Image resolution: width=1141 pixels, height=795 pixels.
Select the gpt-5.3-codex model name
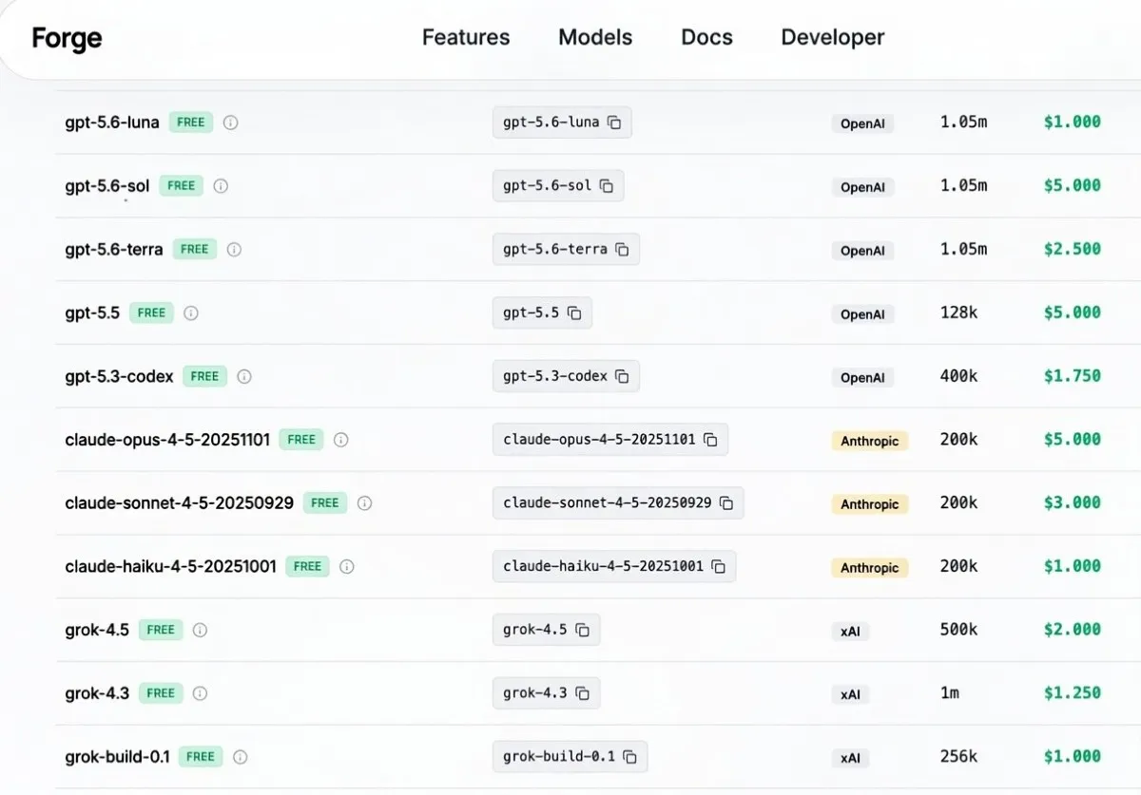[x=120, y=376]
